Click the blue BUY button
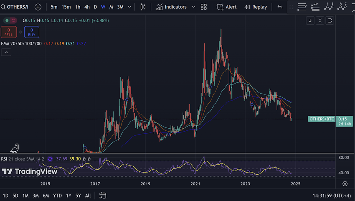This screenshot has height=201, width=355. point(31,32)
